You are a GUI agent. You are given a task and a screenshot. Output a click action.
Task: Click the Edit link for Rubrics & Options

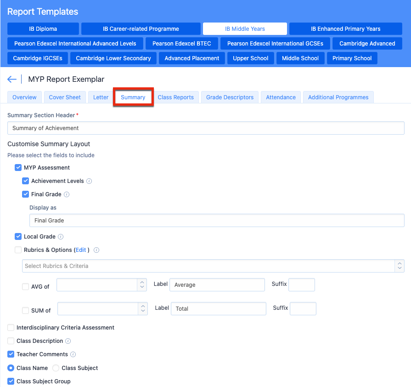pyautogui.click(x=81, y=250)
